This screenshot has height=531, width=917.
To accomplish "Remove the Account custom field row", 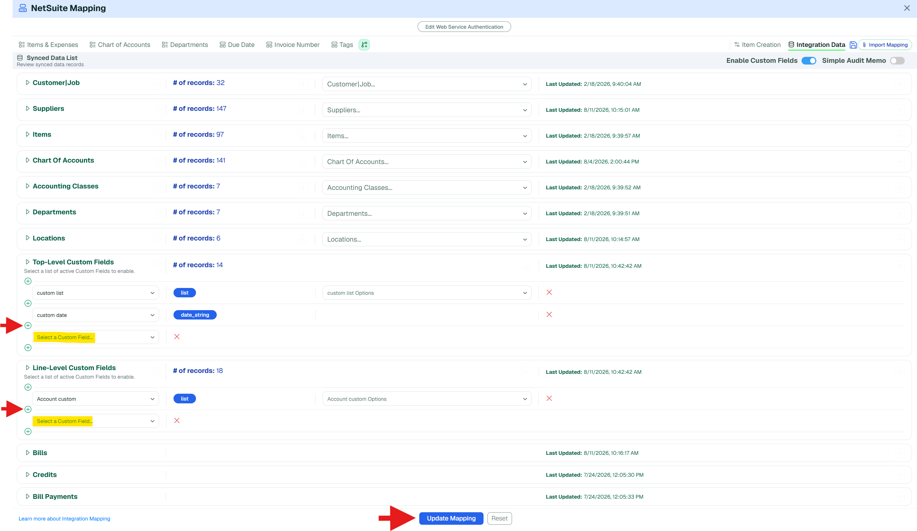I will [x=549, y=399].
